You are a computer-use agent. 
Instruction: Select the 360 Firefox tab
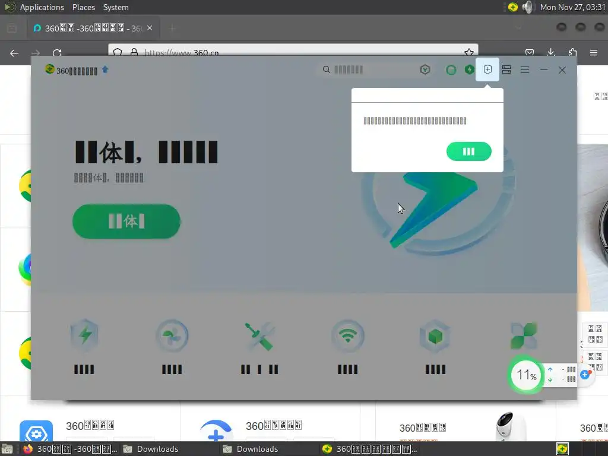93,28
